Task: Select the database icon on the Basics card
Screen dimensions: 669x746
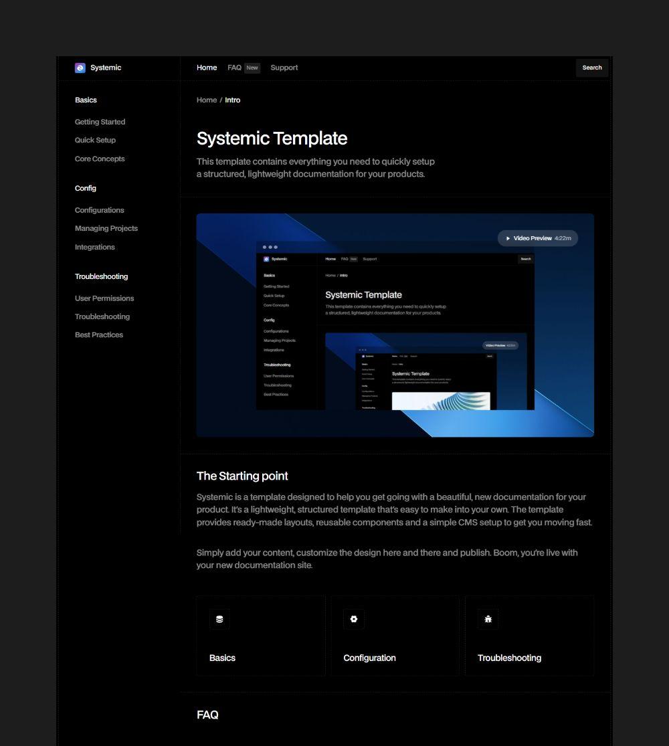Action: 219,619
